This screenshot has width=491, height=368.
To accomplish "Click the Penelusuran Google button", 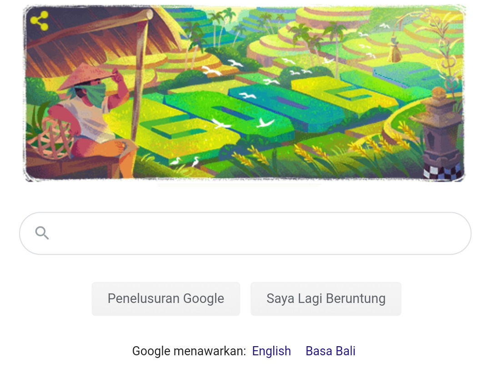I will click(166, 299).
